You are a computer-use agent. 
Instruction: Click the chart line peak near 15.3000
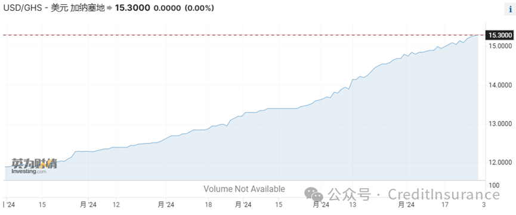tap(477, 35)
